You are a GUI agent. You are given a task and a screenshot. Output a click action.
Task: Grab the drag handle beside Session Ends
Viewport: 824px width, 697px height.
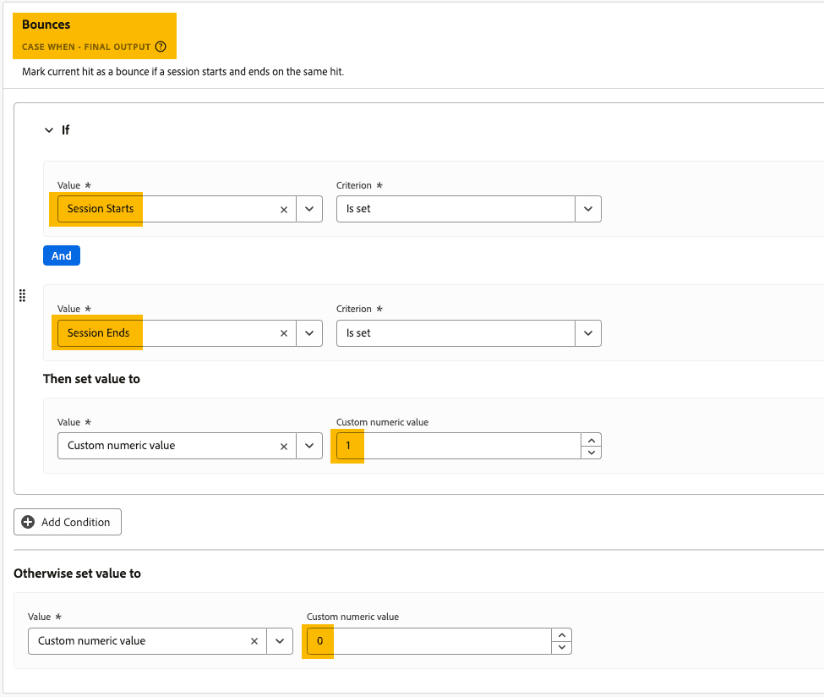22,295
